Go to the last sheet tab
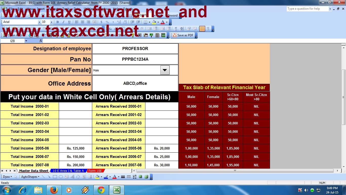Screen dimensions: 346x195 pyautogui.click(x=14, y=171)
